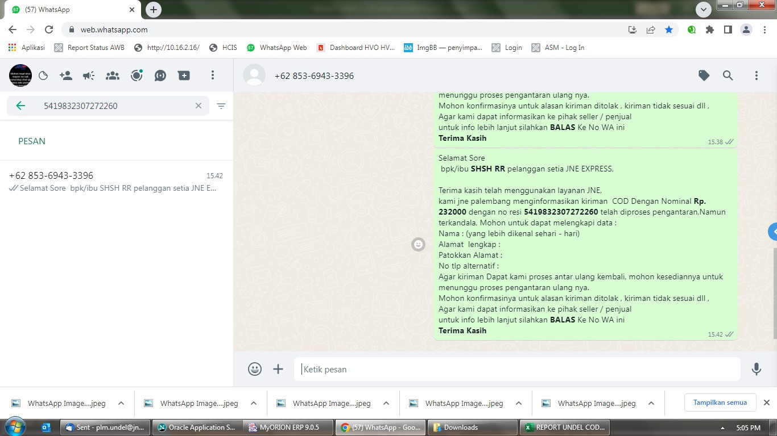
Task: Click the chat bubble refresh icon
Action: pyautogui.click(x=160, y=76)
